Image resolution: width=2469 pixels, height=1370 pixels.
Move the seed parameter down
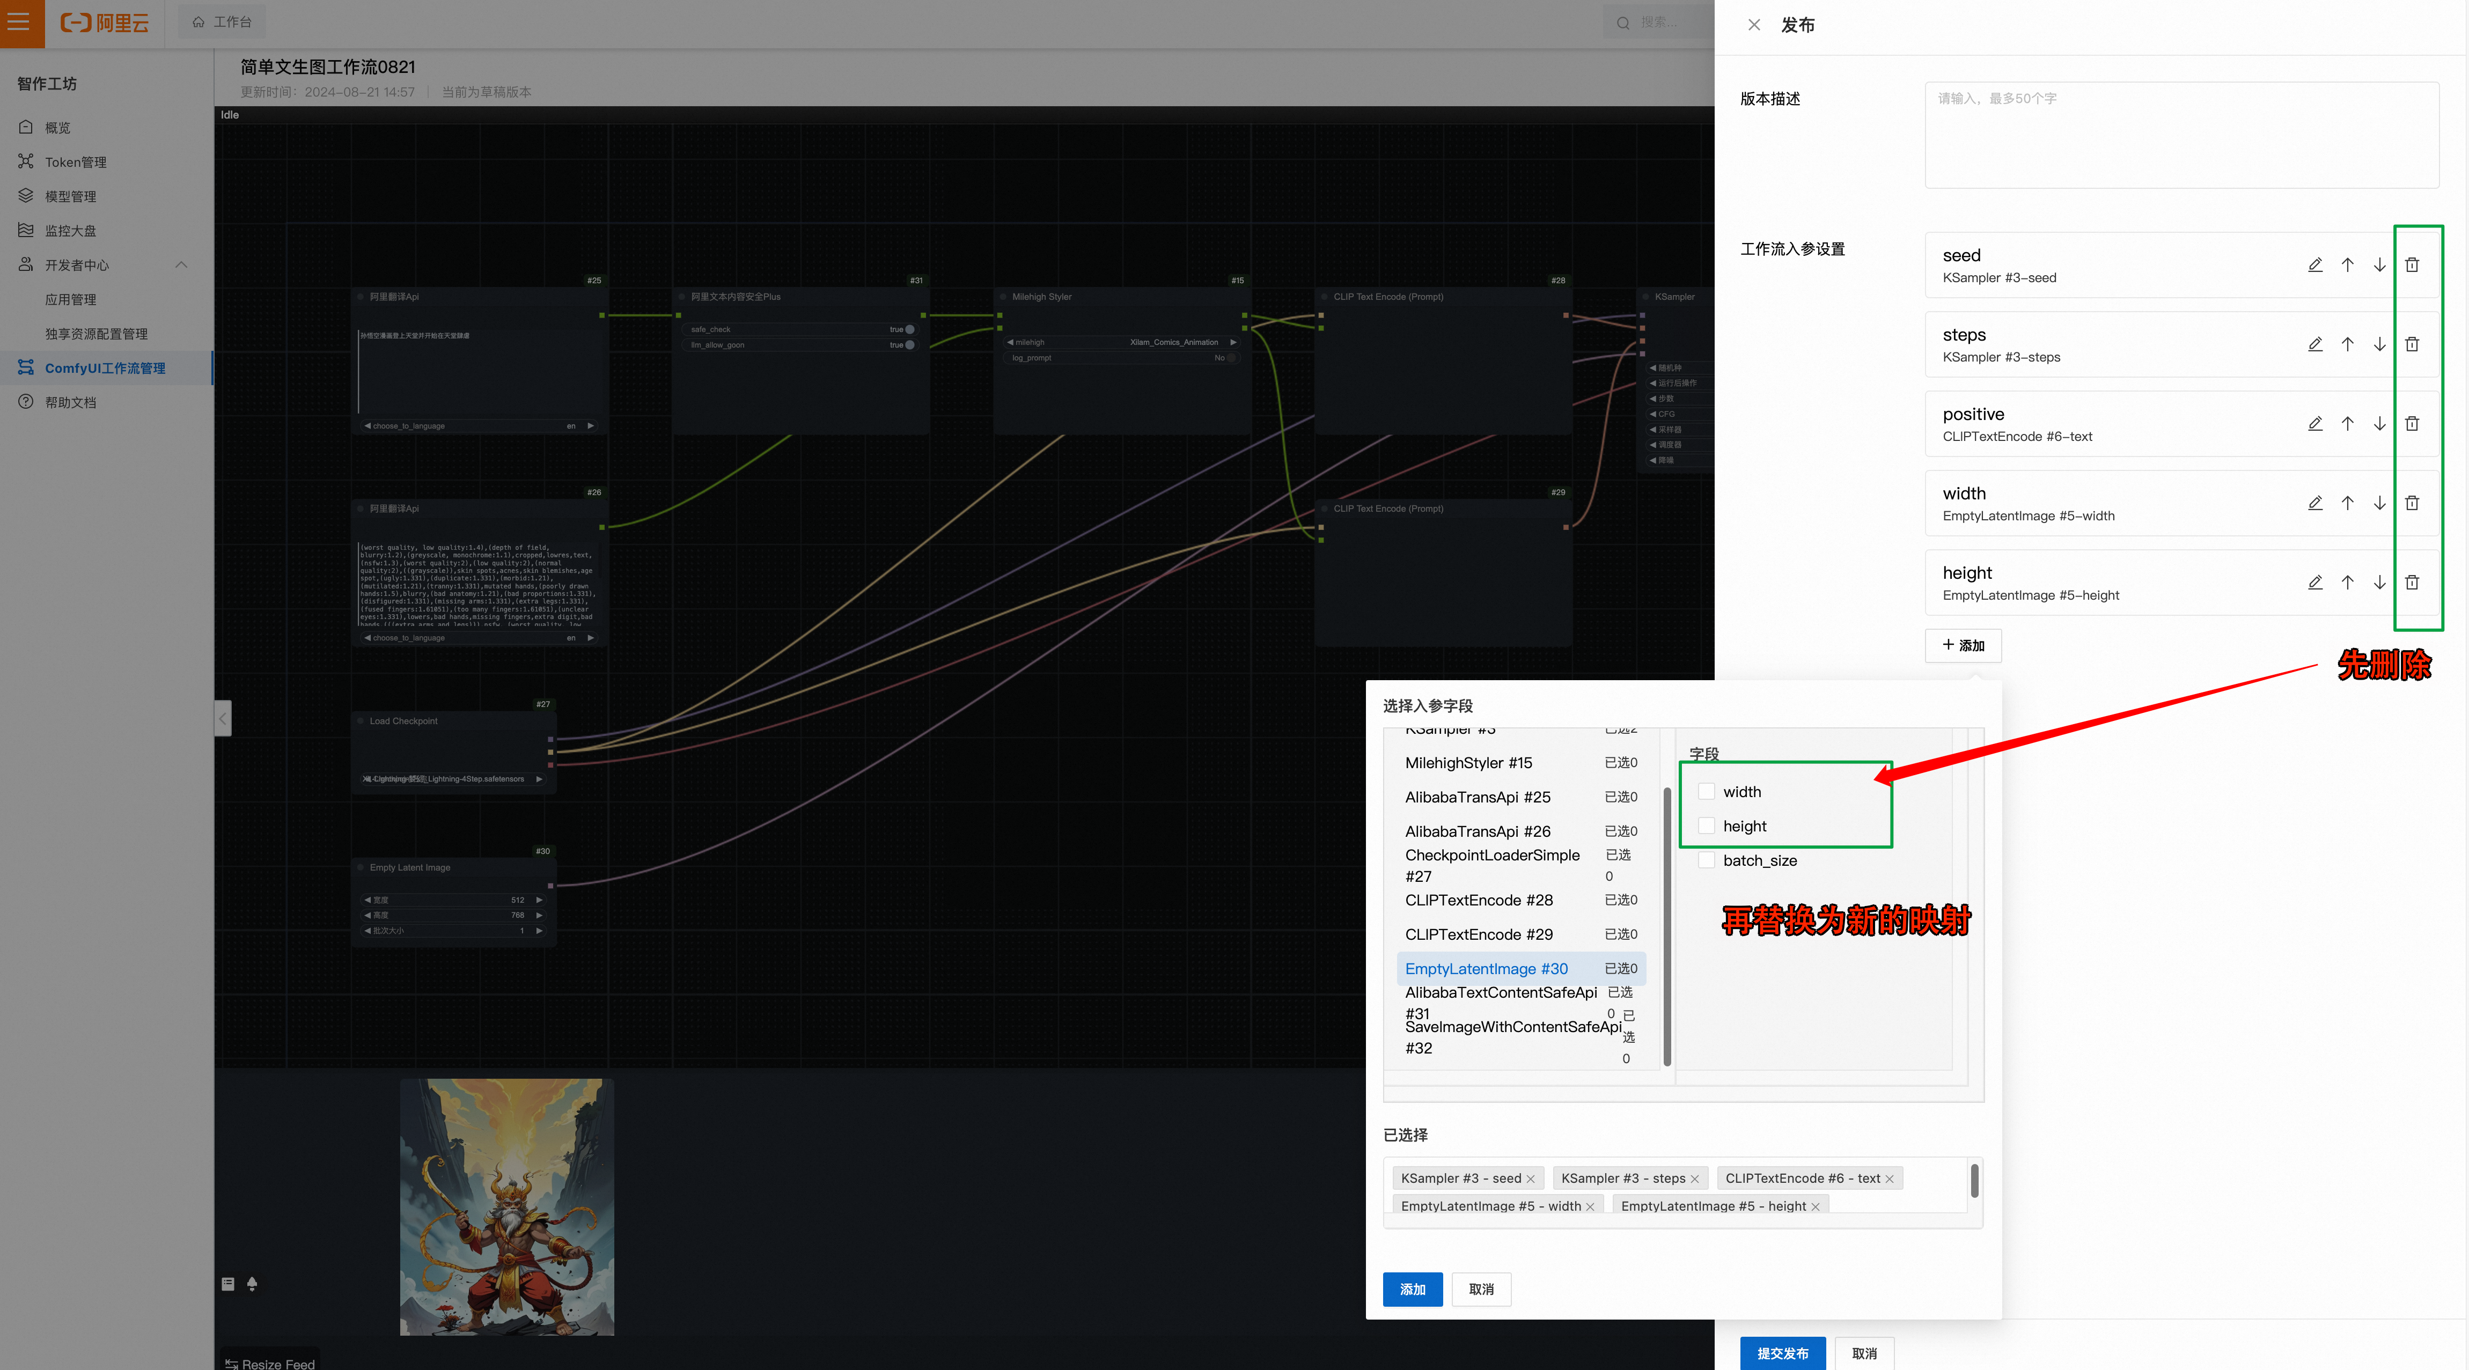tap(2380, 264)
